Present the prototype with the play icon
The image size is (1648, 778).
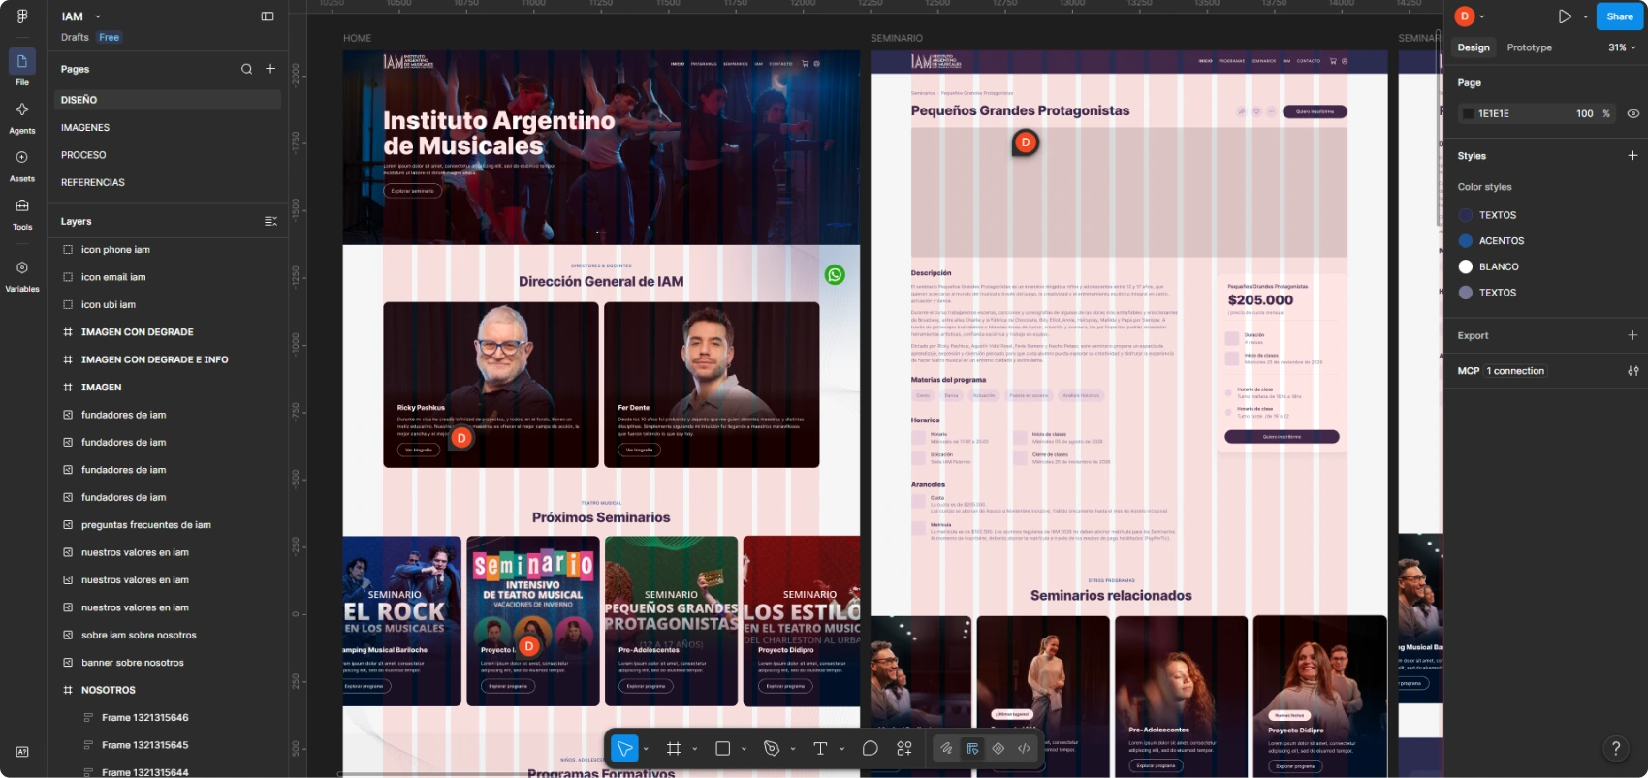pos(1565,16)
